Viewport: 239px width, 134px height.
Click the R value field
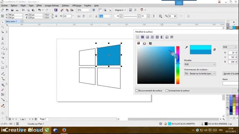233,52
